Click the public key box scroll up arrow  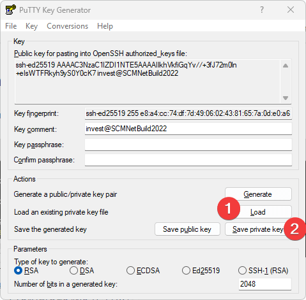[x=286, y=66]
